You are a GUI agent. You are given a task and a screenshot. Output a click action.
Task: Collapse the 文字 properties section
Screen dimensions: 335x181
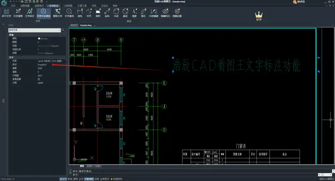click(11, 58)
